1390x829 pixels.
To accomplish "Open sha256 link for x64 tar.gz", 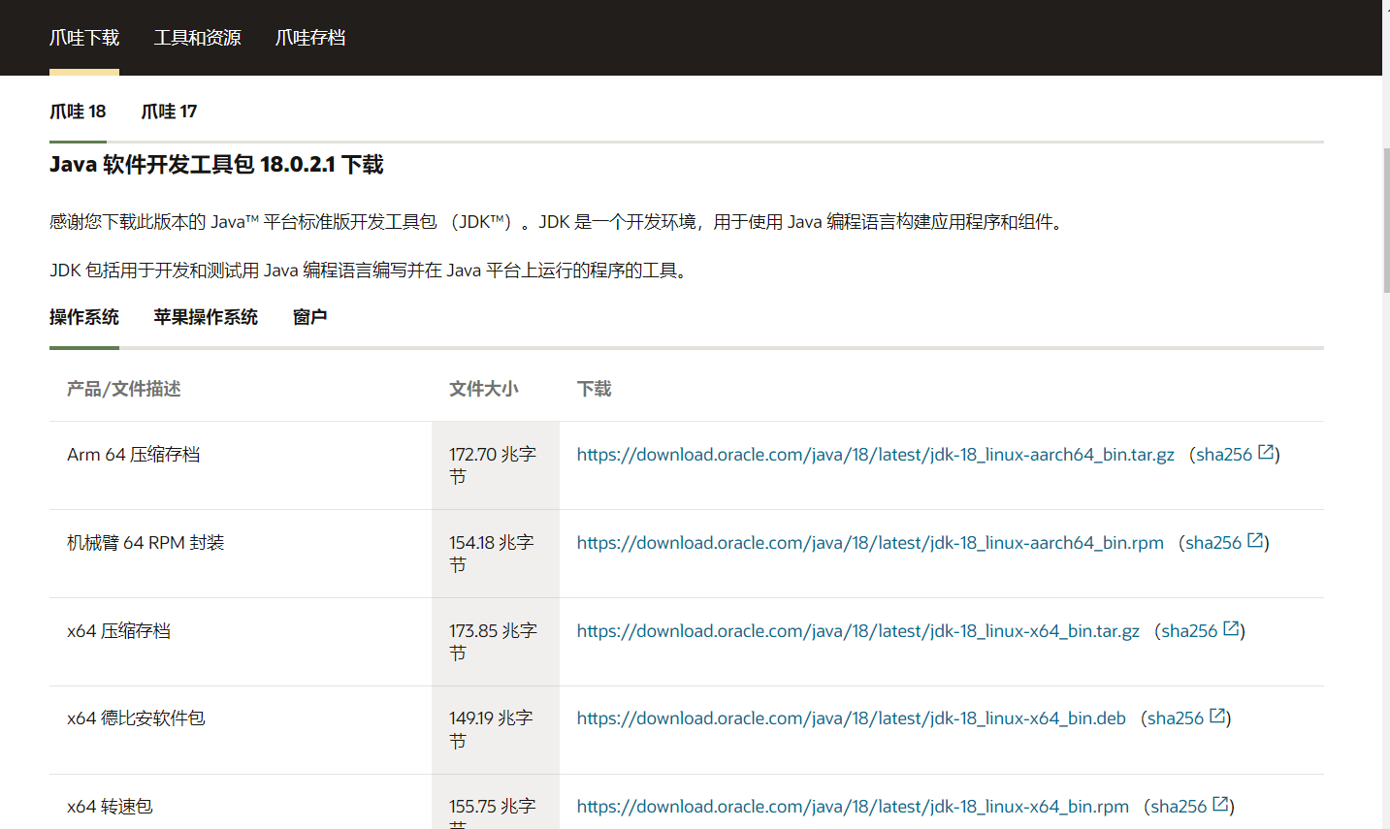I will [x=1189, y=631].
